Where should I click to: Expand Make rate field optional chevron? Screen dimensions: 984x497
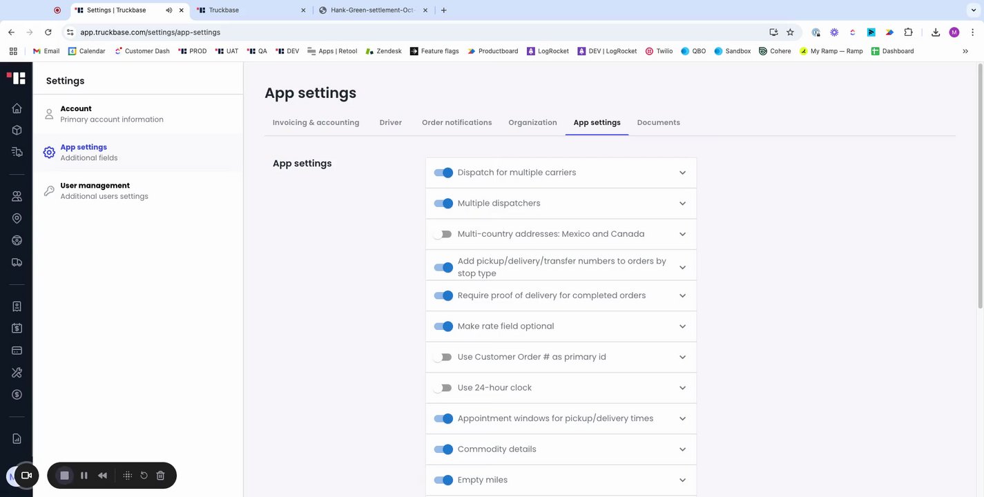click(682, 327)
